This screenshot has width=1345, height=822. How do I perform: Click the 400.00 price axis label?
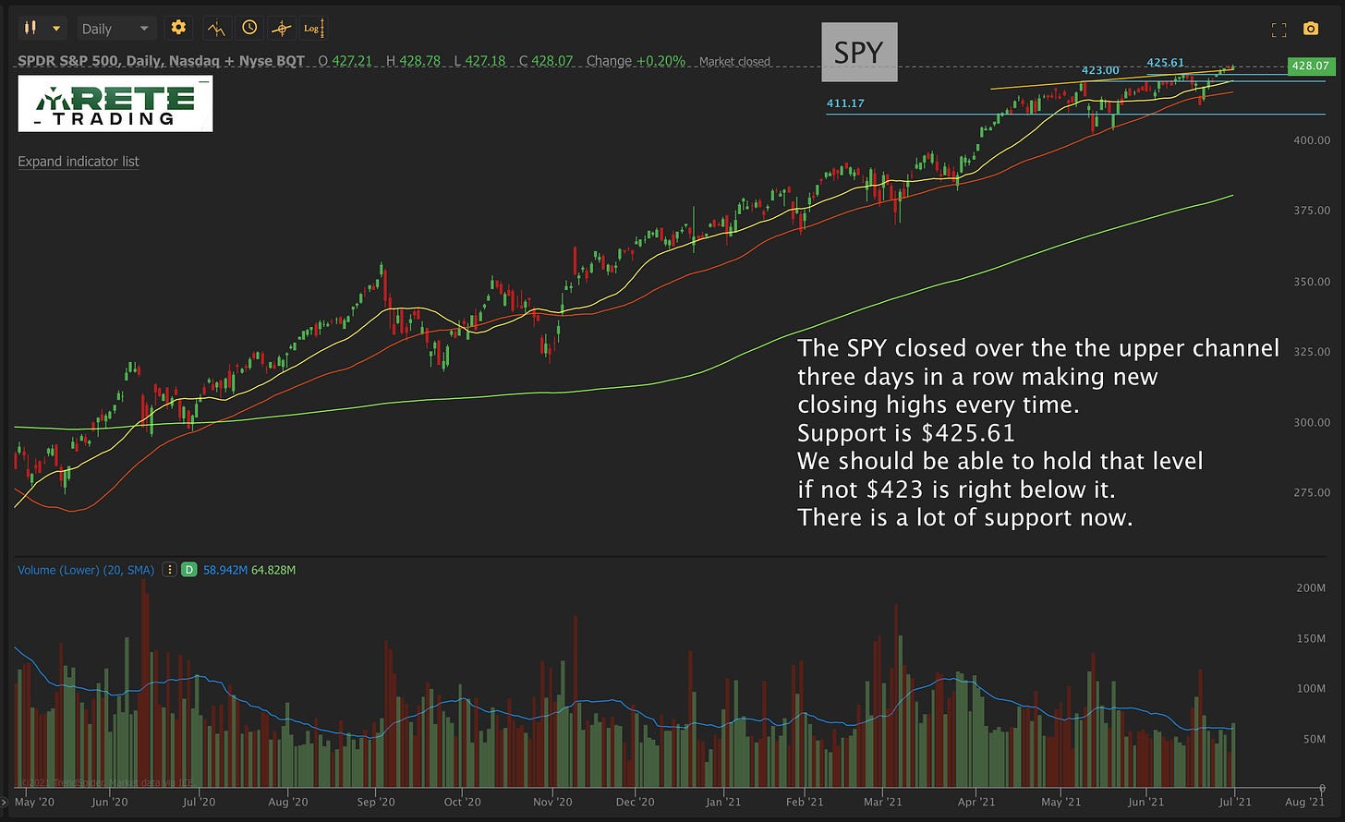pos(1312,140)
